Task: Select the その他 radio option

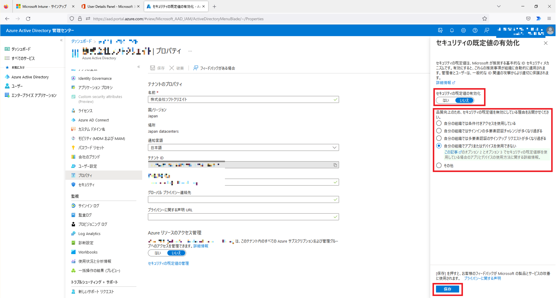Action: point(439,165)
